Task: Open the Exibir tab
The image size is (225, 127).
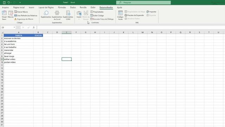Action: click(93, 7)
